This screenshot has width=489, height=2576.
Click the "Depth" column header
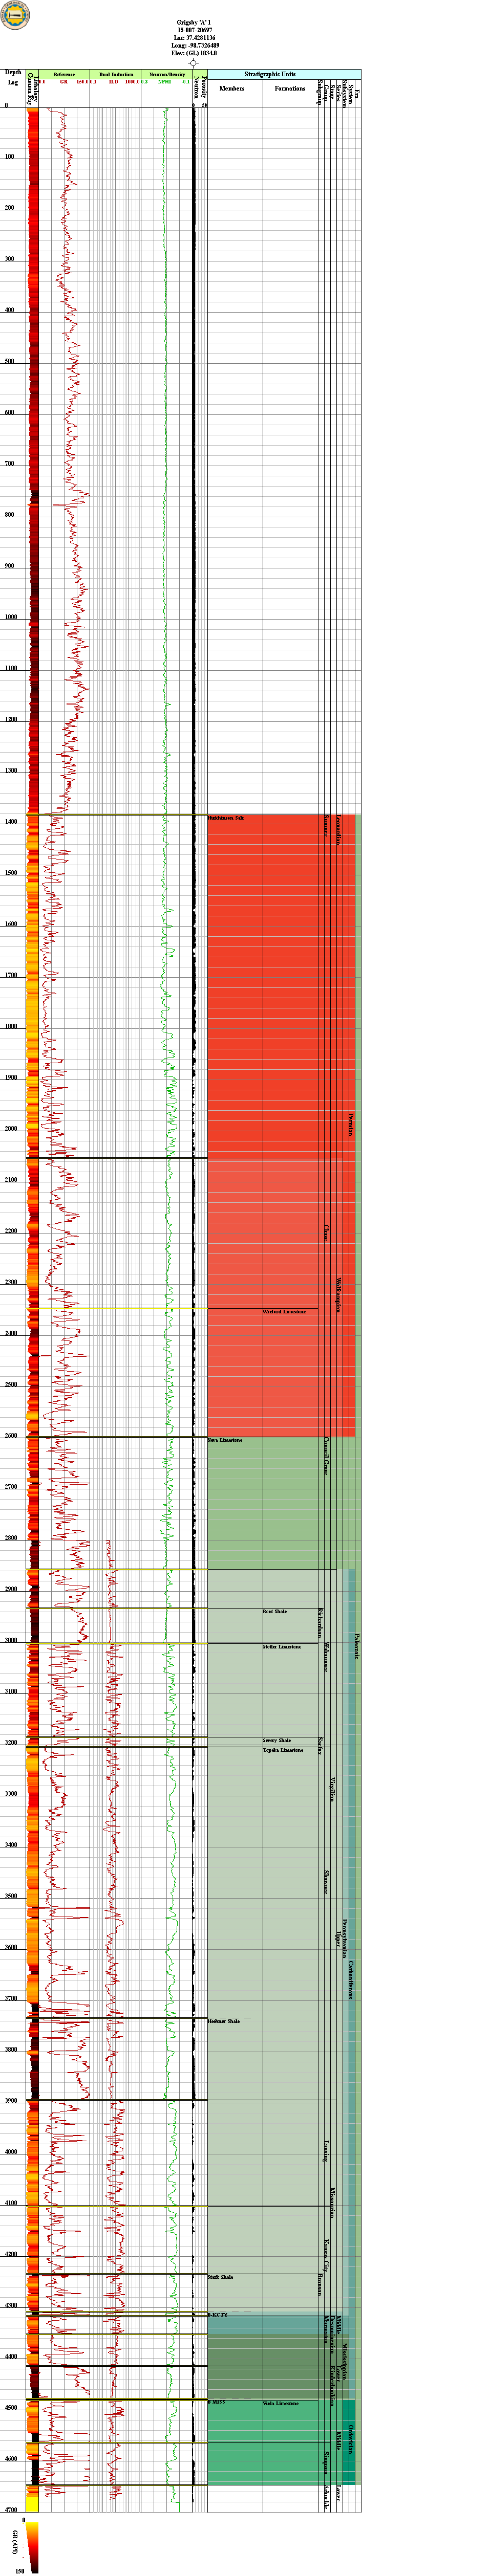13,72
